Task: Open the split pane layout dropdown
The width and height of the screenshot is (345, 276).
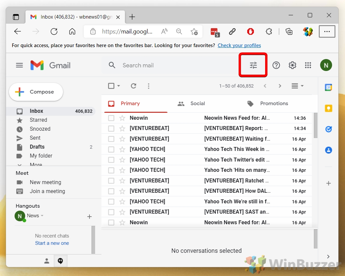Action: pos(297,86)
